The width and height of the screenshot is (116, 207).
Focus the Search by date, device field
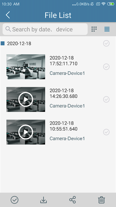pos(45,29)
